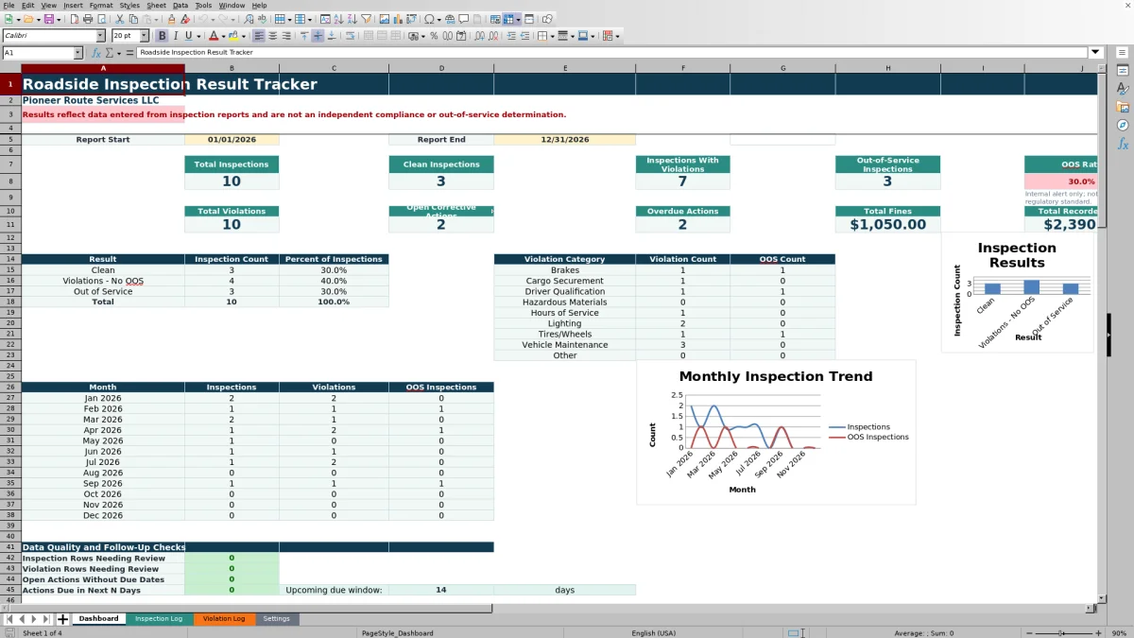
Task: Click English (USA) language in status bar
Action: 654,632
